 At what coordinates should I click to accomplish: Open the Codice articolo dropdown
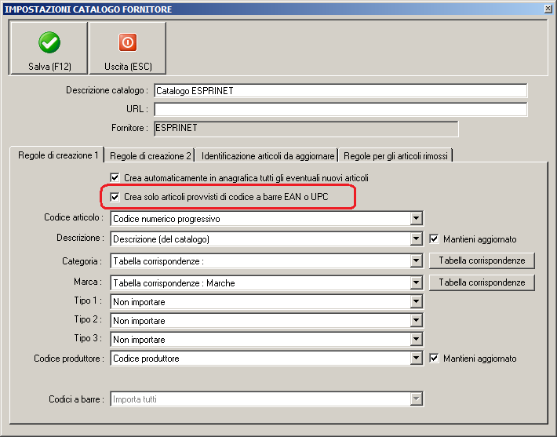click(416, 218)
